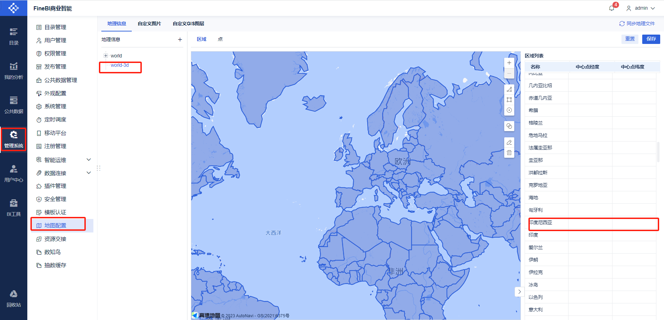
Task: Select the 点 sub-tab
Action: tap(220, 39)
